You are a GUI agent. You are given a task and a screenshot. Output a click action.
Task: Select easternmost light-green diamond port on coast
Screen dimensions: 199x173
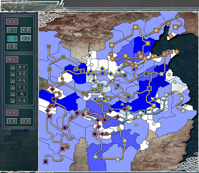[x=185, y=105]
